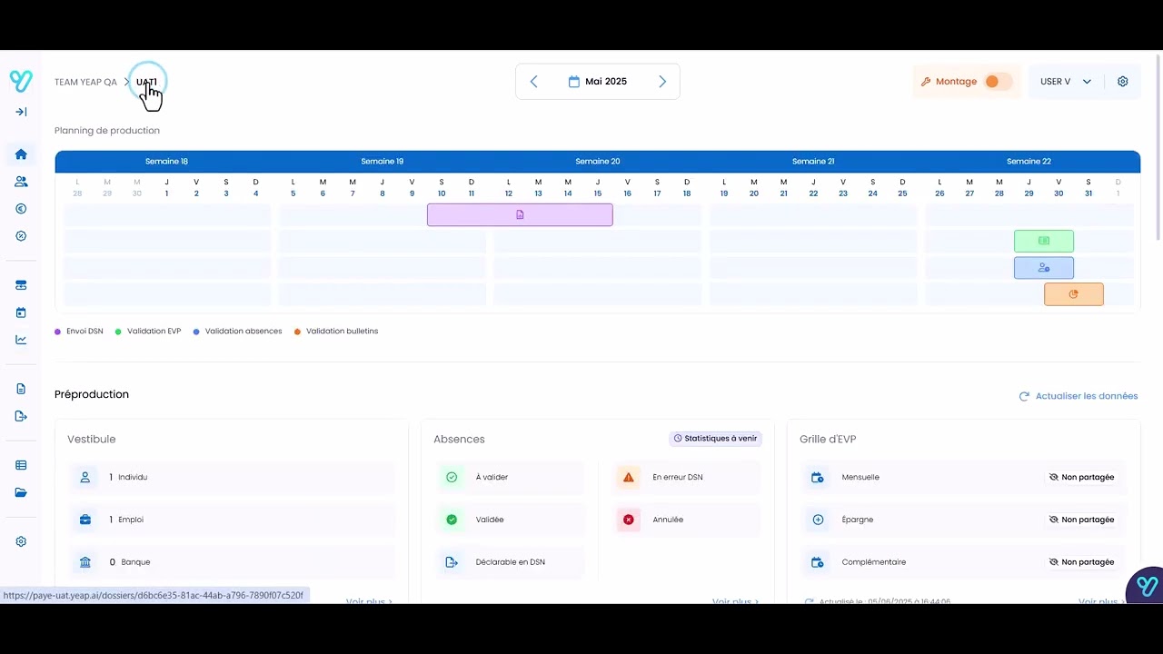Screen dimensions: 1163x654
Task: Click the Semaine 20 header
Action: point(597,162)
